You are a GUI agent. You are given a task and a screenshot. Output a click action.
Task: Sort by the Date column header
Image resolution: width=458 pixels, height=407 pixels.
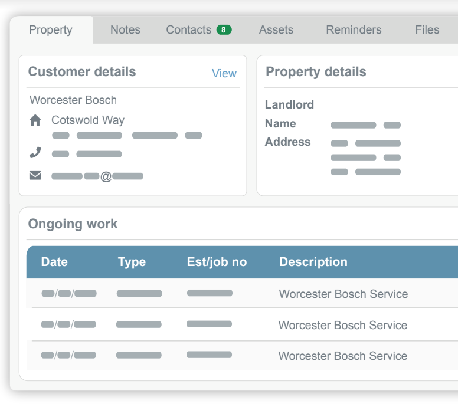coord(54,262)
